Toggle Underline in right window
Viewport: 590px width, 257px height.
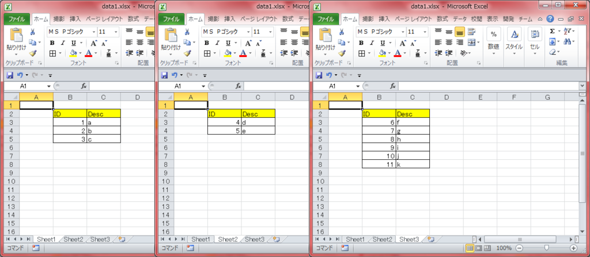point(383,43)
